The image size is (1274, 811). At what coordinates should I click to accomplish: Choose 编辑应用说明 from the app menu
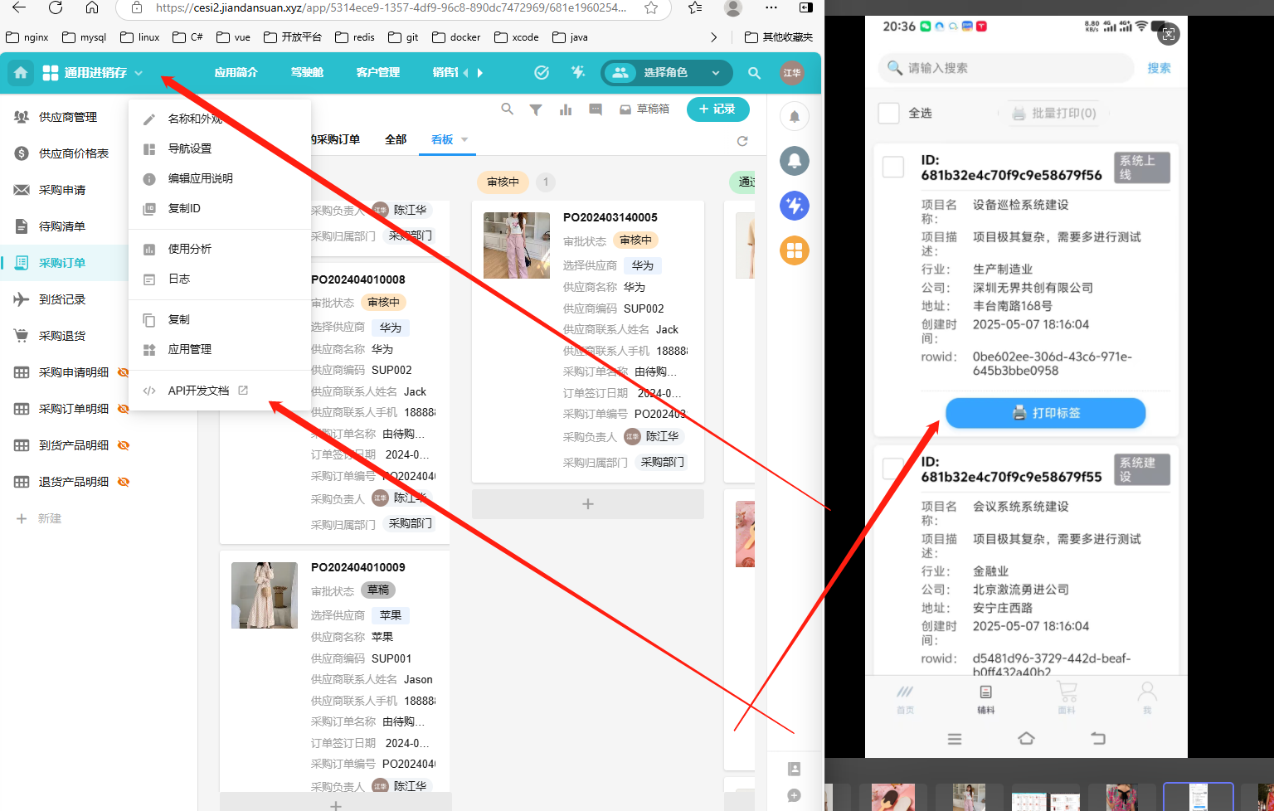pos(220,178)
